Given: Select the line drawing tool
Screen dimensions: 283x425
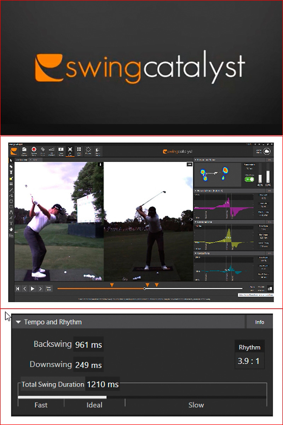Looking at the screenshot, I should [10, 190].
